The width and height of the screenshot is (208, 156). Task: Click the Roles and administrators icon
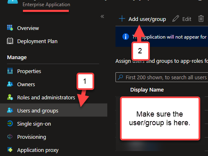[x=10, y=97]
